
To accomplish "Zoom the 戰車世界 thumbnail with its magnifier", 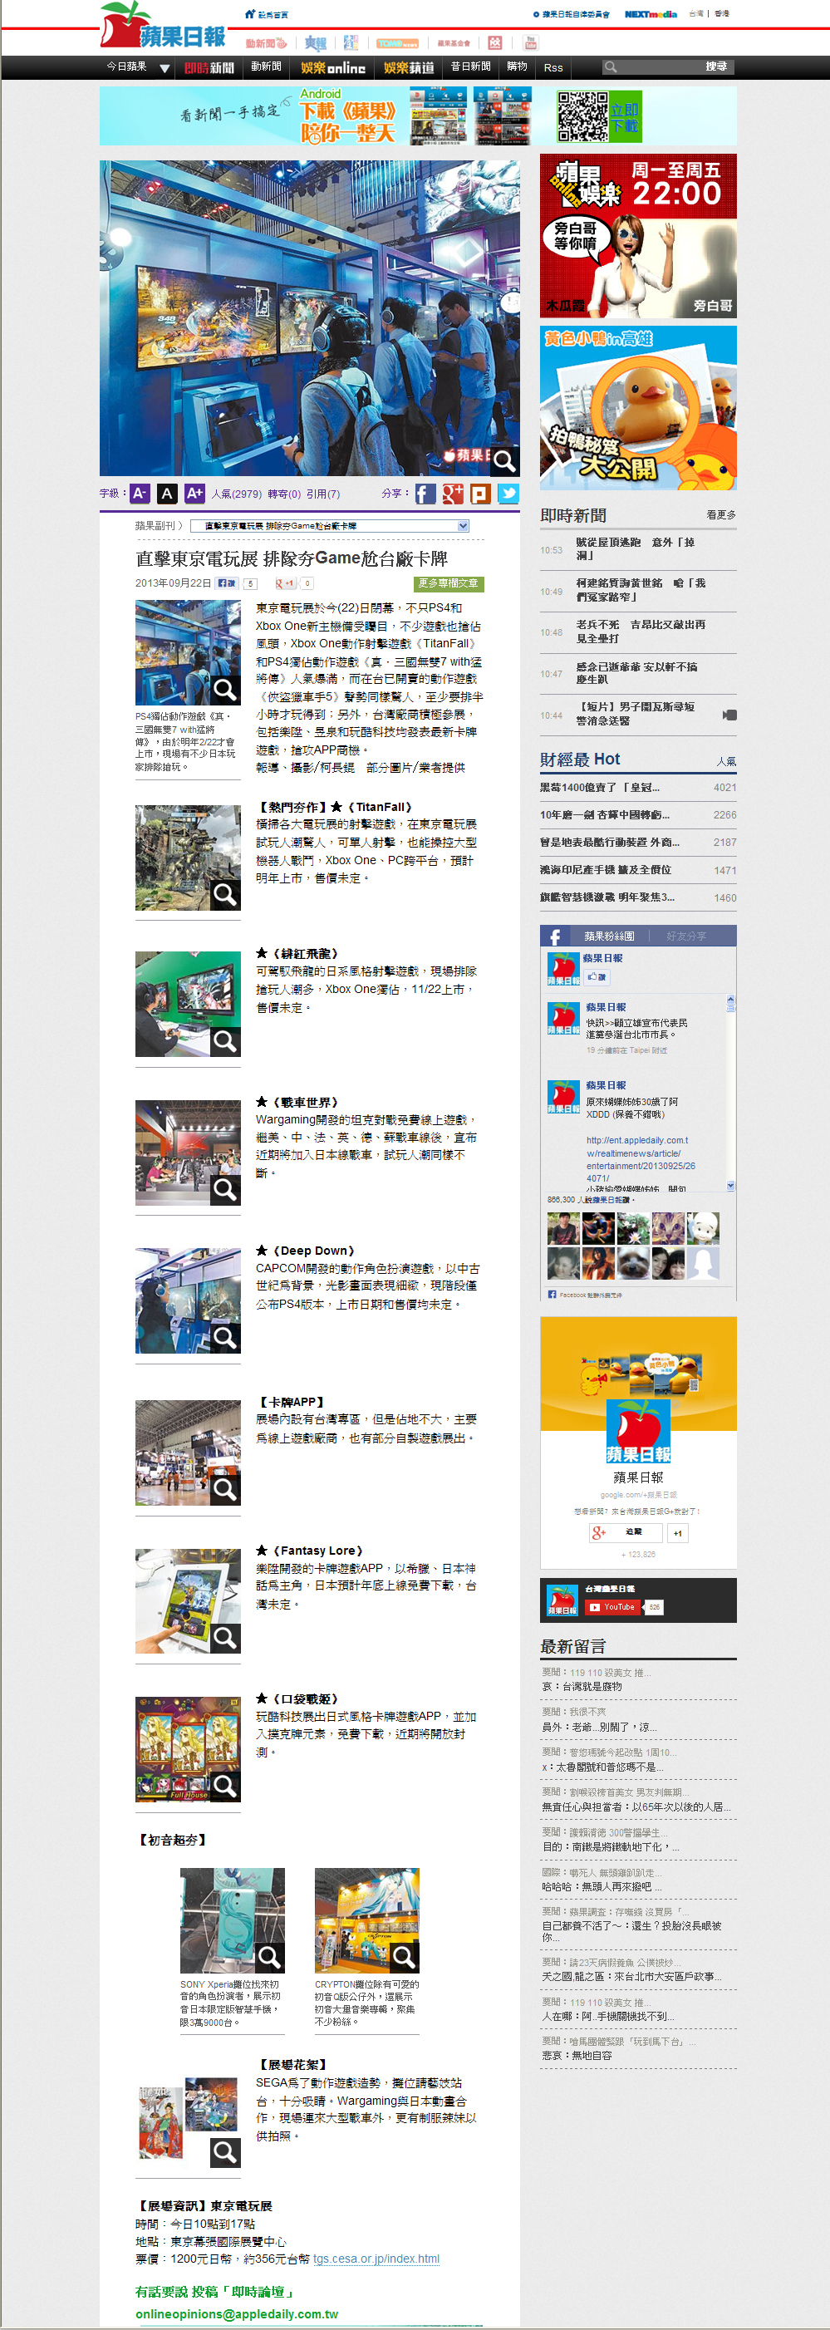I will pos(225,1189).
